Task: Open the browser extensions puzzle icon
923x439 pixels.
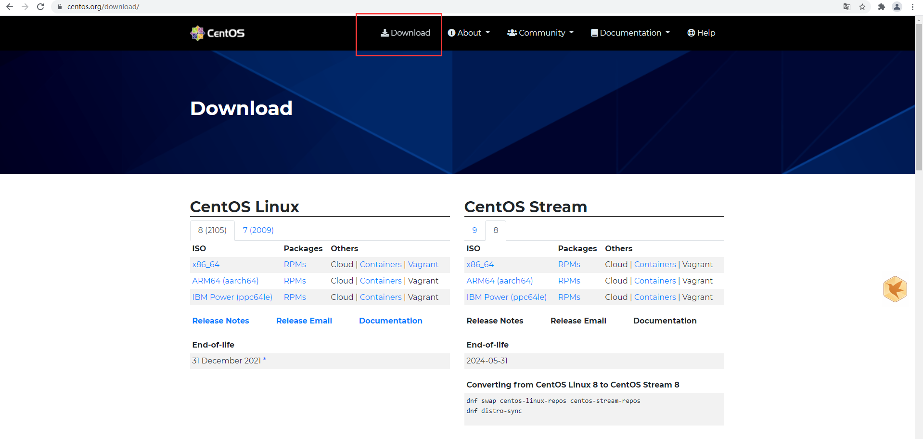Action: tap(881, 7)
